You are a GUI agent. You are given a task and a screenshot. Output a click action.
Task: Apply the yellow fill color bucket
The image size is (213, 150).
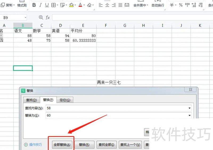(x=71, y=5)
